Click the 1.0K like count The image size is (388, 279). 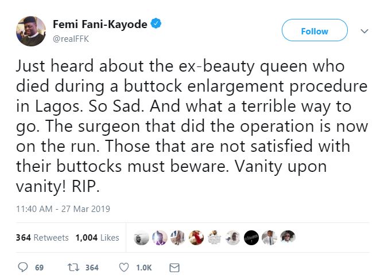142,268
